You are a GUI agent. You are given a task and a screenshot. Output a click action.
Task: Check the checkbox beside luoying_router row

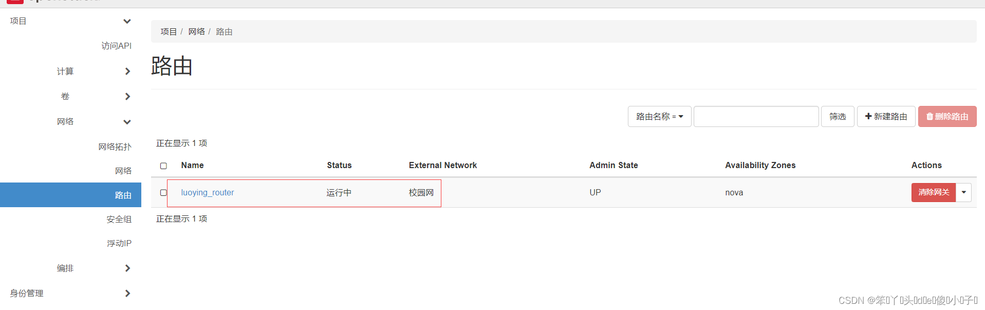pos(163,192)
